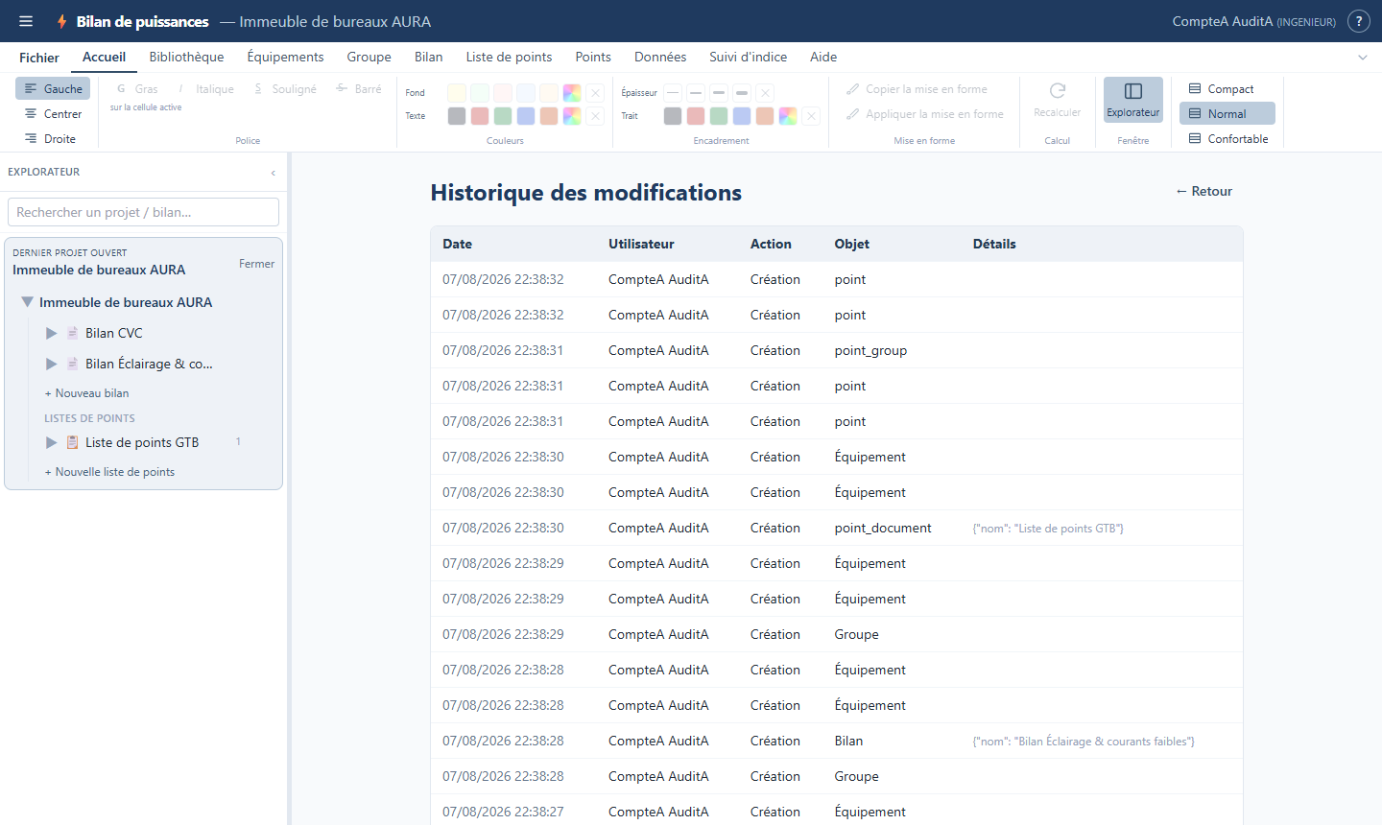Click the point_document object cell

[883, 528]
